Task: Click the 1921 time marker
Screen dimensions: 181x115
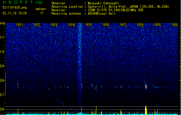Action: click(19, 25)
